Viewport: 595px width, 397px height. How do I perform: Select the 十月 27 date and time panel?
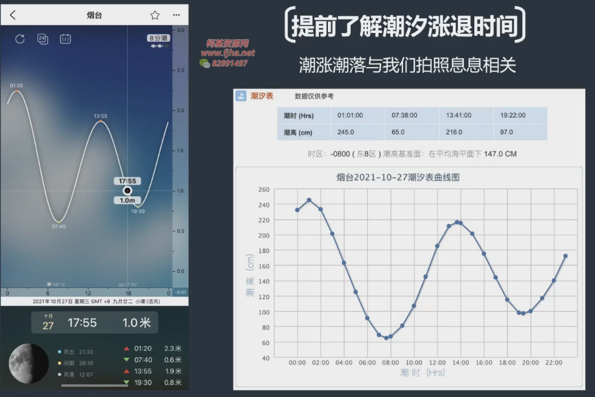[94, 322]
